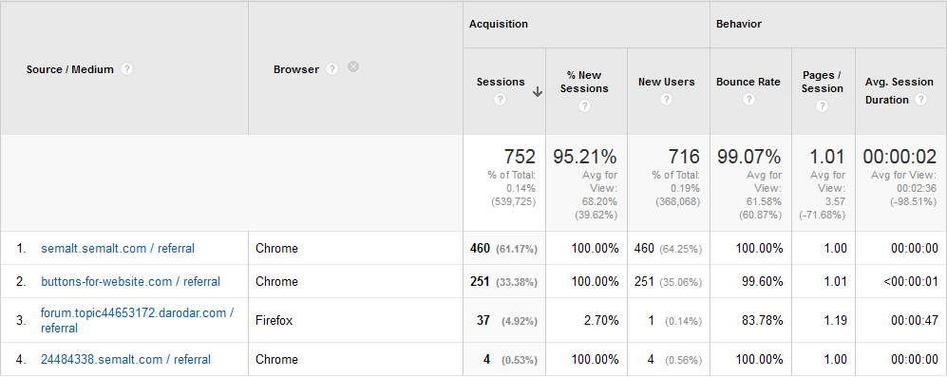Sort by Bounce Rate column header
The height and width of the screenshot is (377, 947).
point(748,83)
